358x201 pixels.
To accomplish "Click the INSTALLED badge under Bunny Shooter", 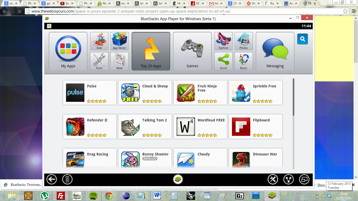I will (150, 159).
